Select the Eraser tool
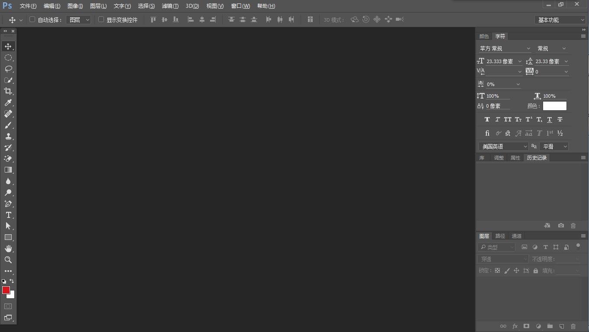Viewport: 589px width, 332px height. (8, 159)
